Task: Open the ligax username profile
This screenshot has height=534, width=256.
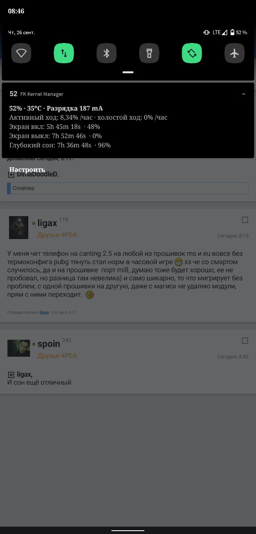Action: [x=47, y=224]
